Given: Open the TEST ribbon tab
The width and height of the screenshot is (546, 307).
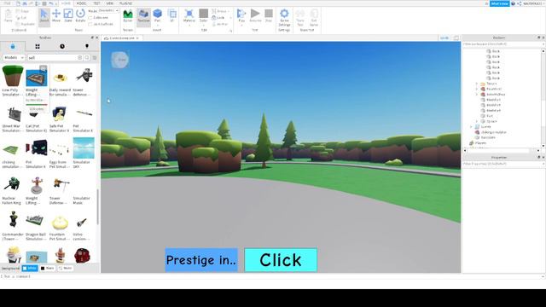Looking at the screenshot, I should pyautogui.click(x=96, y=3).
